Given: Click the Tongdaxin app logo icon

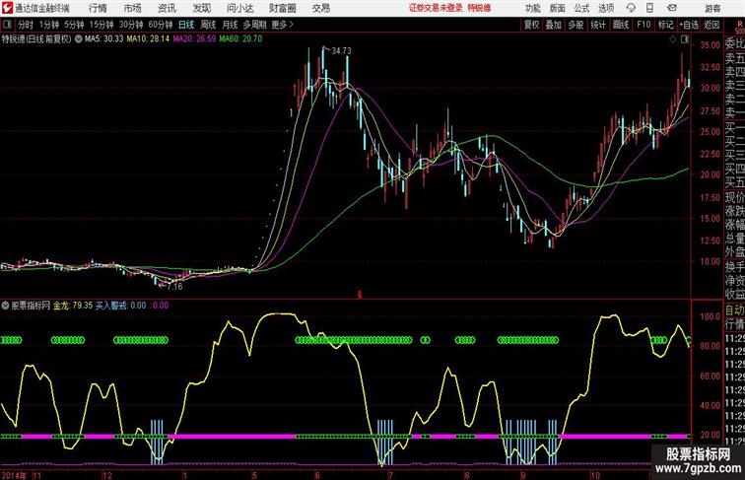Looking at the screenshot, I should [6, 8].
